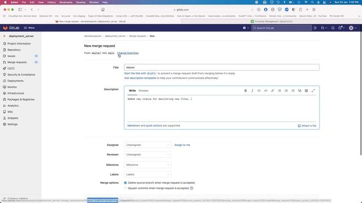Click the Search GitLab field
The height and width of the screenshot is (203, 362).
pyautogui.click(x=282, y=28)
